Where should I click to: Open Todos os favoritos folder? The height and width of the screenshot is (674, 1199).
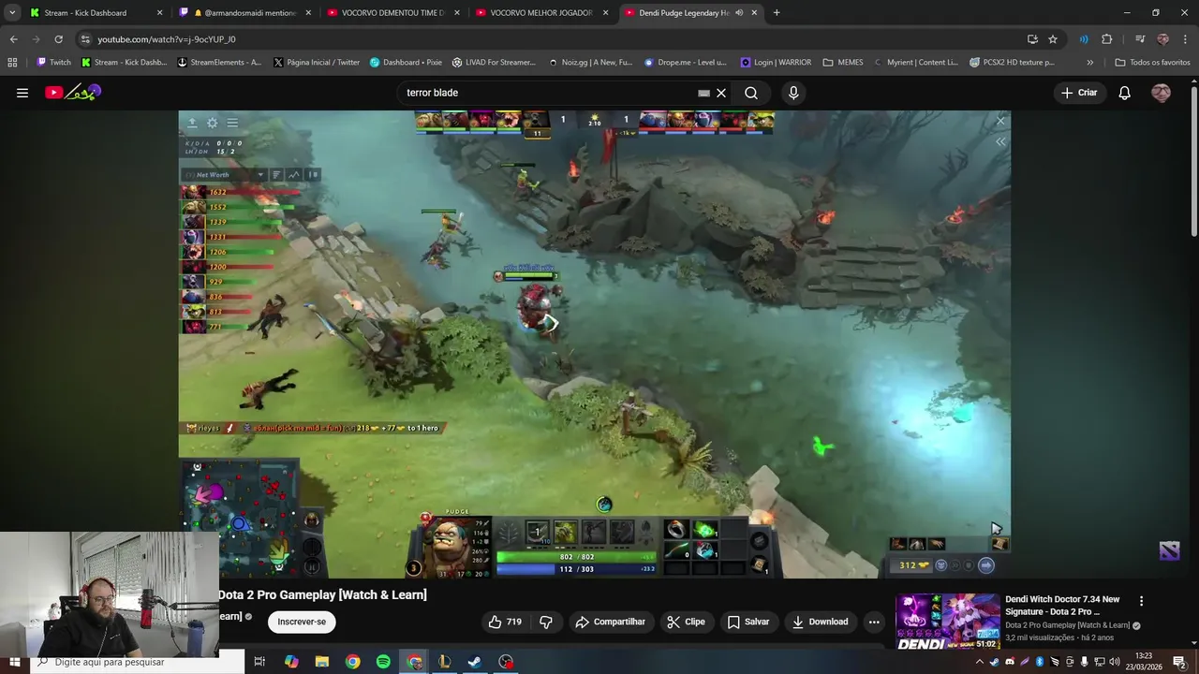[1152, 62]
